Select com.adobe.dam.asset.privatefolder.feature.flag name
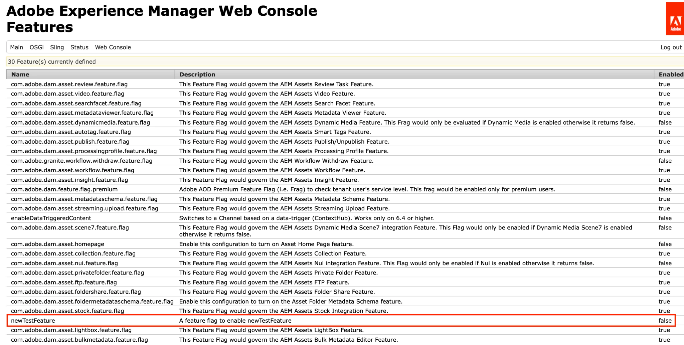 [77, 273]
